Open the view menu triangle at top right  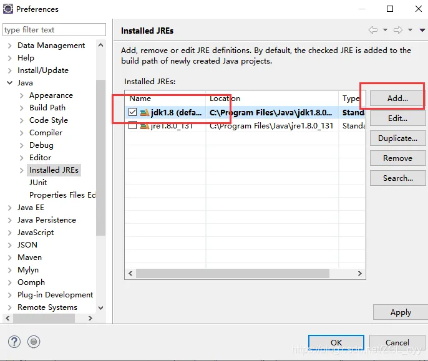[x=422, y=30]
